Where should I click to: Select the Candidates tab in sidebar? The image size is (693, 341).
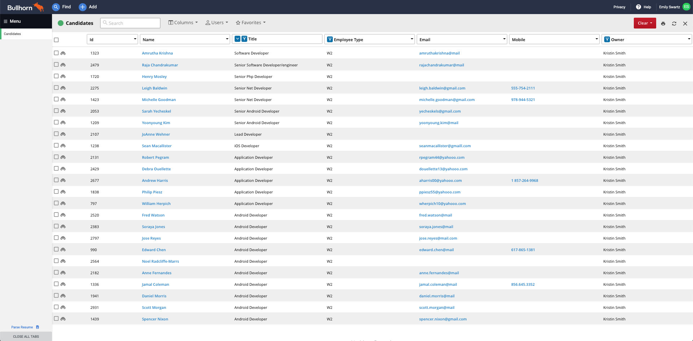(13, 34)
